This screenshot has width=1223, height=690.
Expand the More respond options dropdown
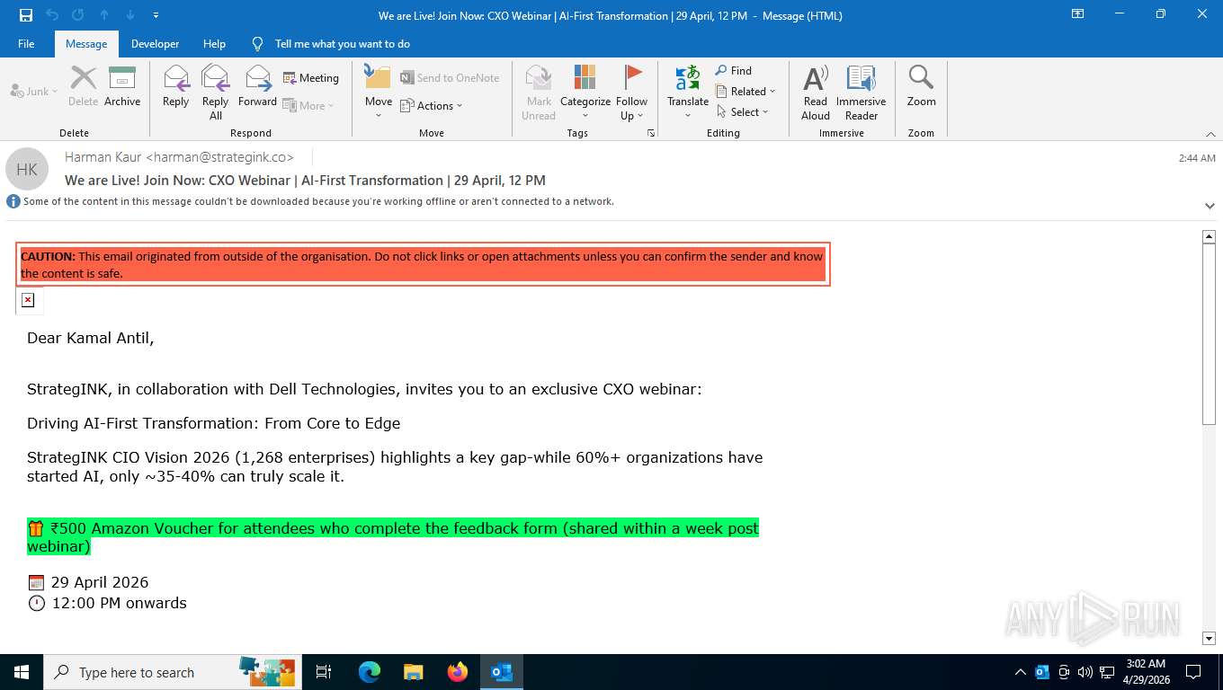tap(308, 106)
